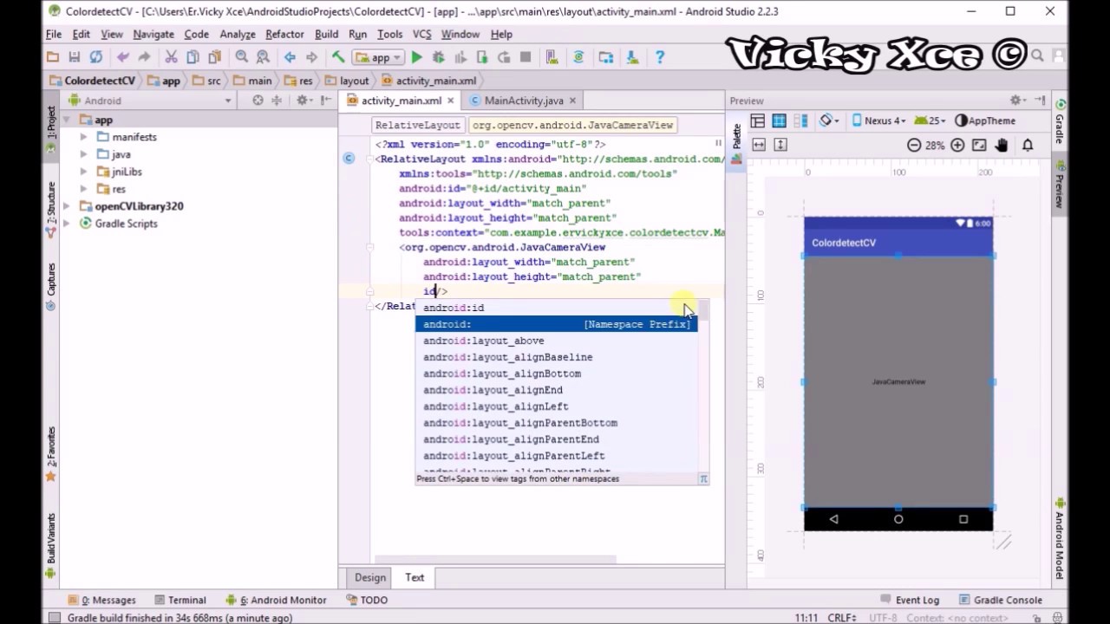The image size is (1110, 624).
Task: Open the Nexus 4 device dropdown
Action: (x=878, y=121)
